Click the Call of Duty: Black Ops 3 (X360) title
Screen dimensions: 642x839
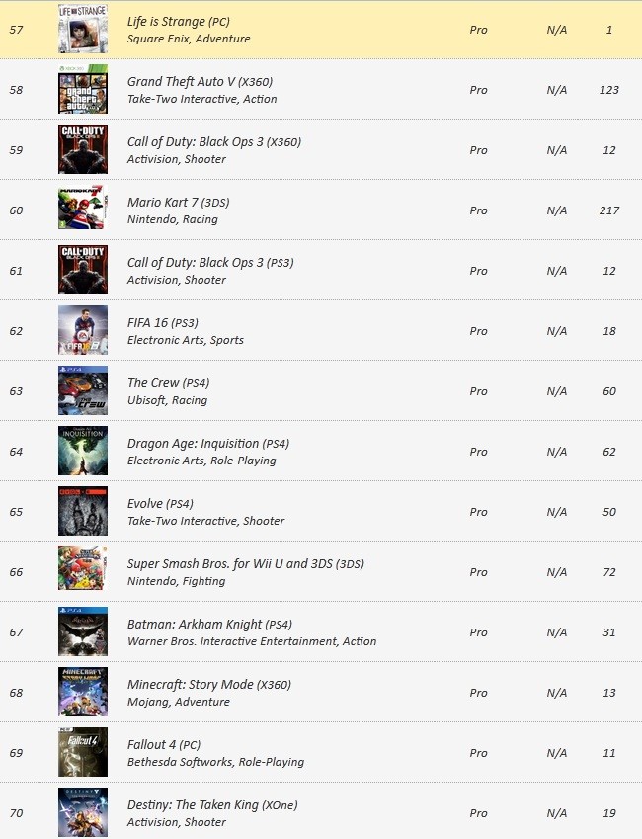tap(214, 141)
